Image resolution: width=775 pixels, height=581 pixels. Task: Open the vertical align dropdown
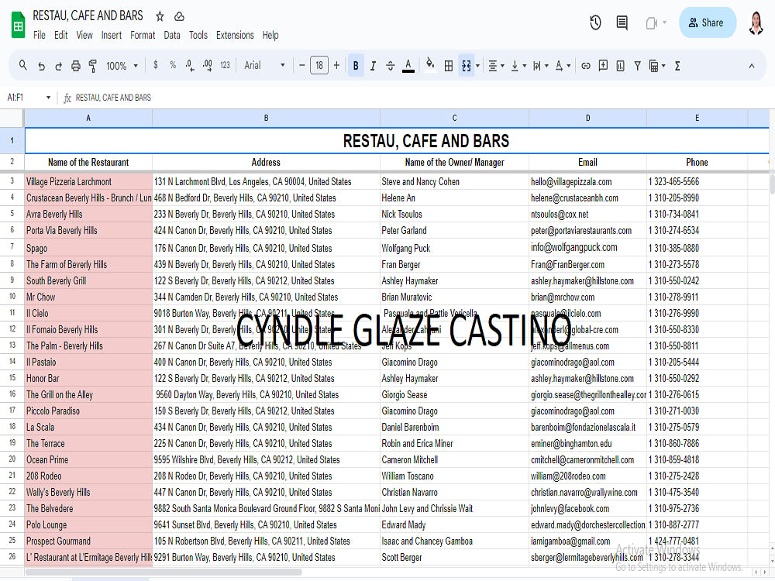pos(518,66)
